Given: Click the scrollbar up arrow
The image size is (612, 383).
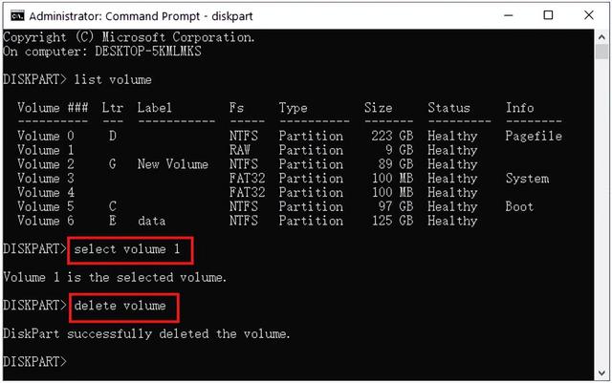Looking at the screenshot, I should click(x=601, y=37).
